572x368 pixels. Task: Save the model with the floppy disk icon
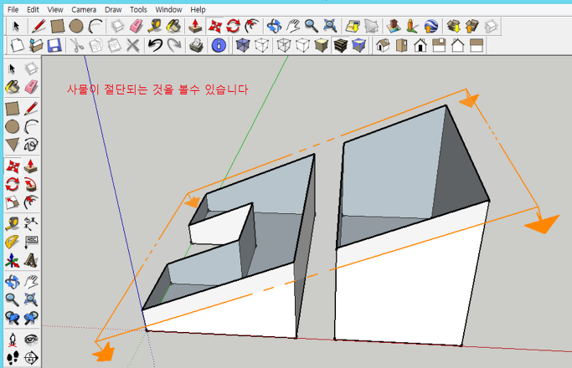(x=54, y=45)
